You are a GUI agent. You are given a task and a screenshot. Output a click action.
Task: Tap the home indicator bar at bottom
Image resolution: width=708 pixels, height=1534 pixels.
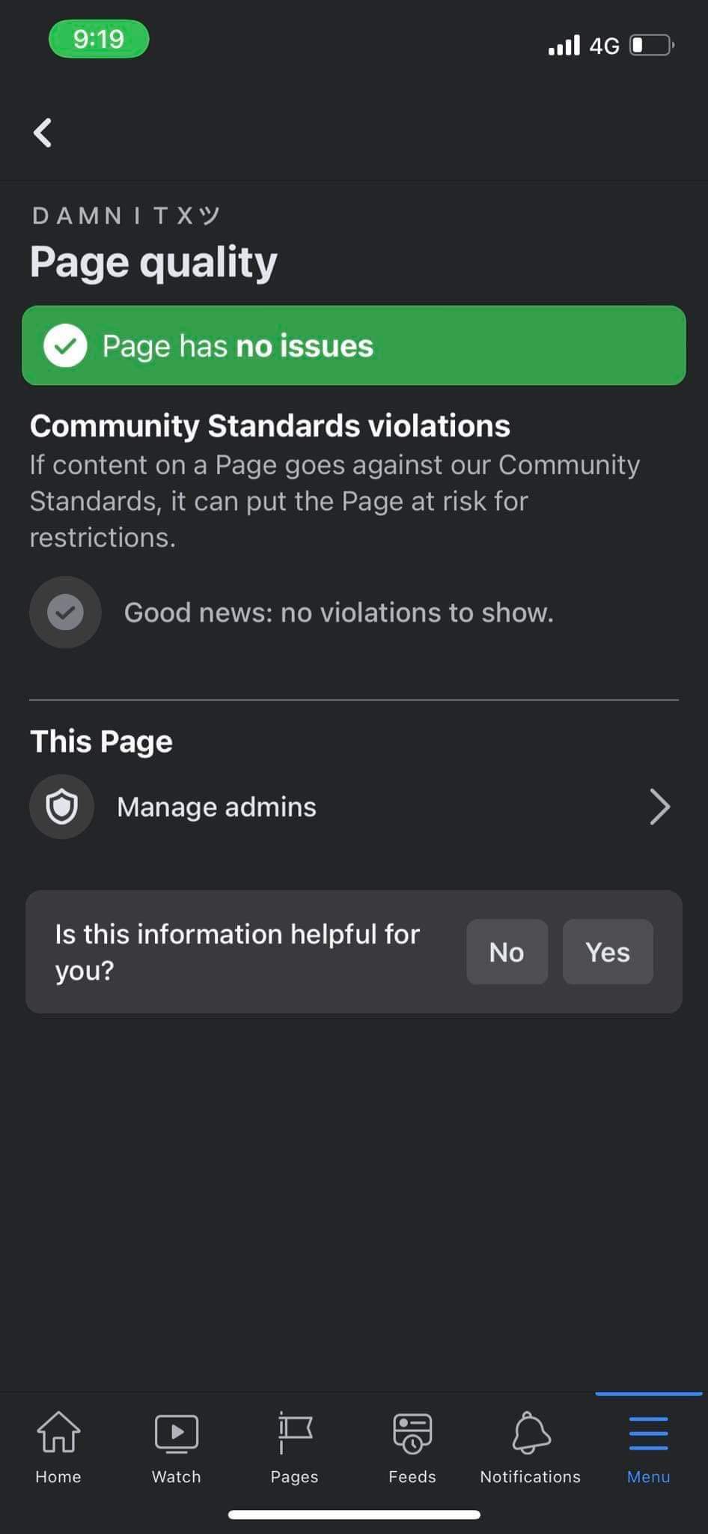click(x=354, y=1515)
